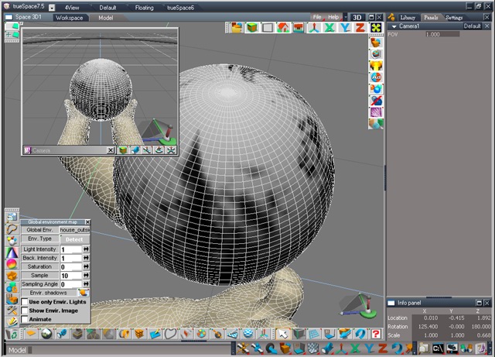This screenshot has height=357, width=495.
Task: Click the Default button in Camera1 panel
Action: pyautogui.click(x=472, y=26)
